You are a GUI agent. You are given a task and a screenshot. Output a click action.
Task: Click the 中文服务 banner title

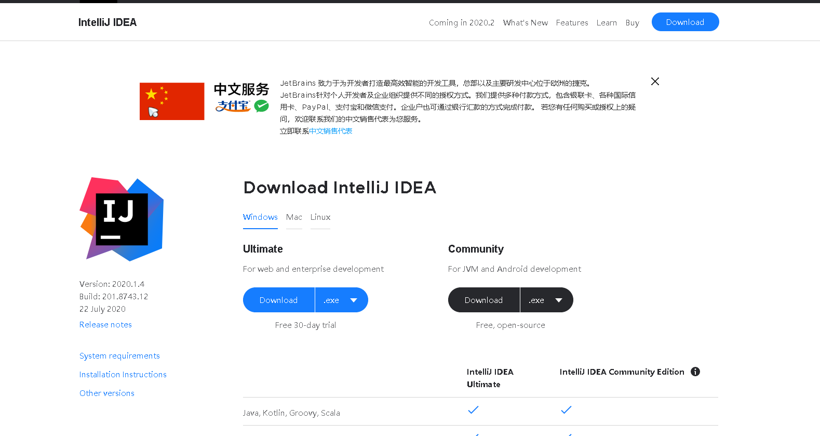coord(241,89)
